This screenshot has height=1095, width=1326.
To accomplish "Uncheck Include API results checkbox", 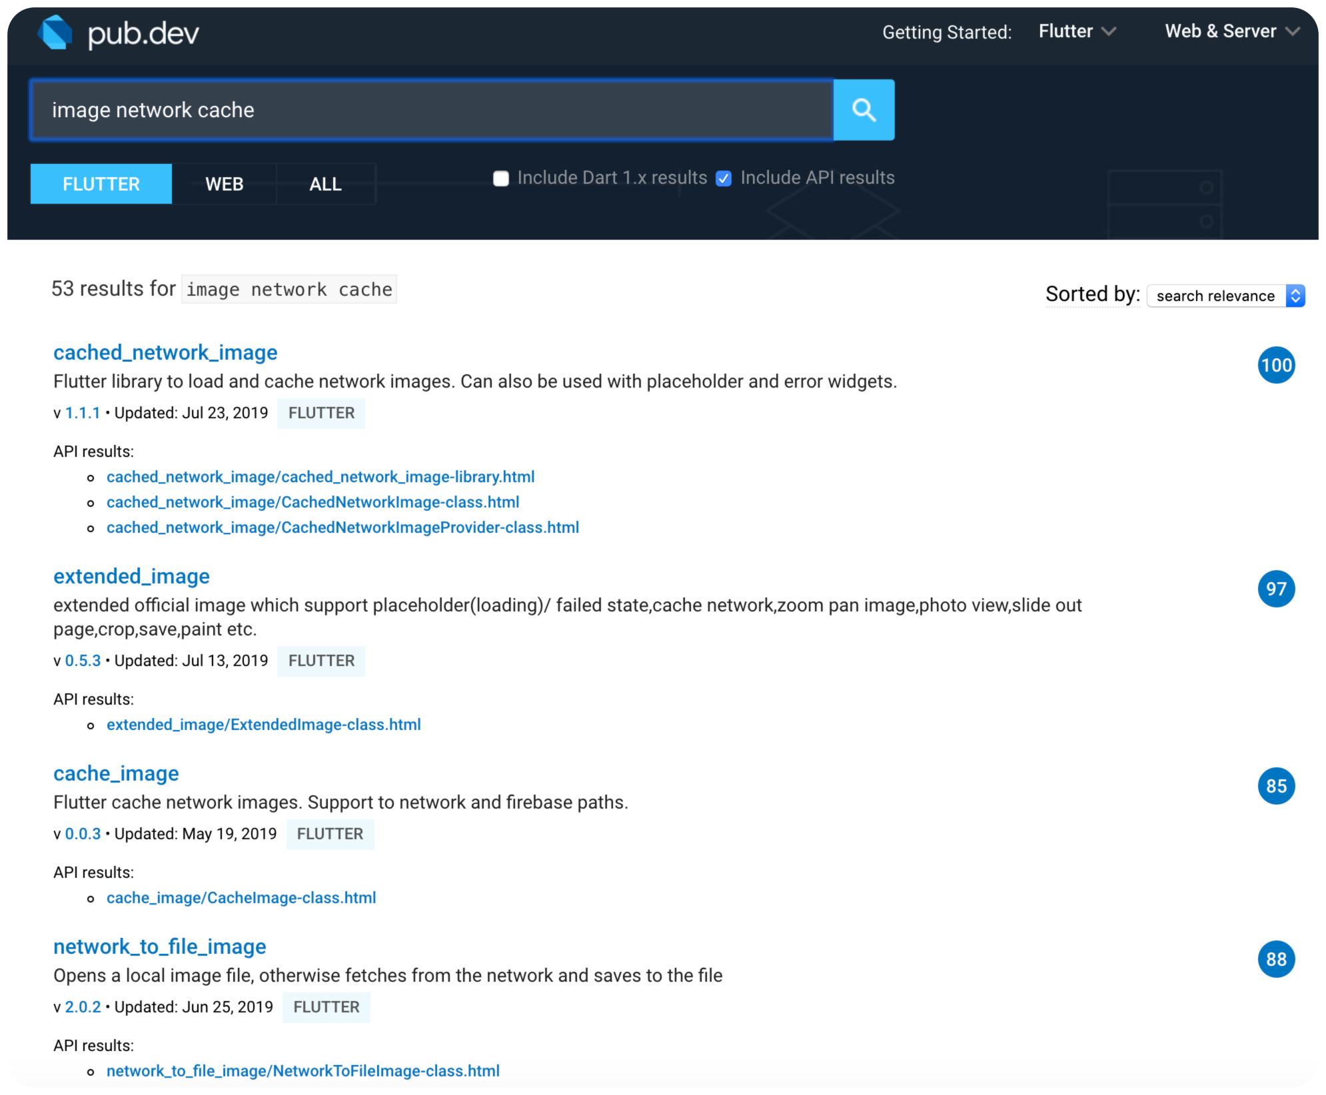I will click(x=724, y=179).
